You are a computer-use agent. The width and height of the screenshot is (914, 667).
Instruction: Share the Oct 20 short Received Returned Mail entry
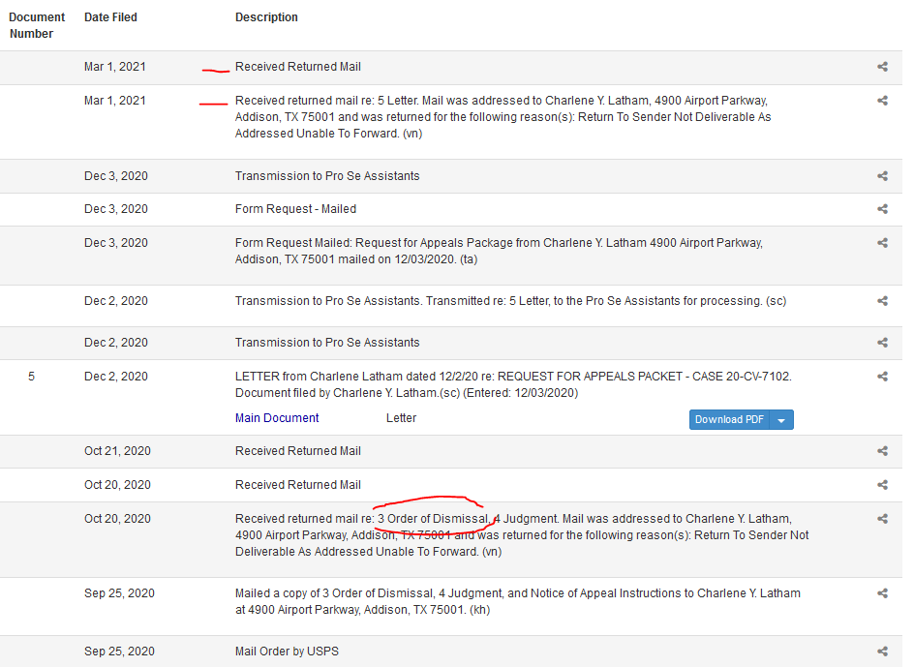click(x=882, y=484)
